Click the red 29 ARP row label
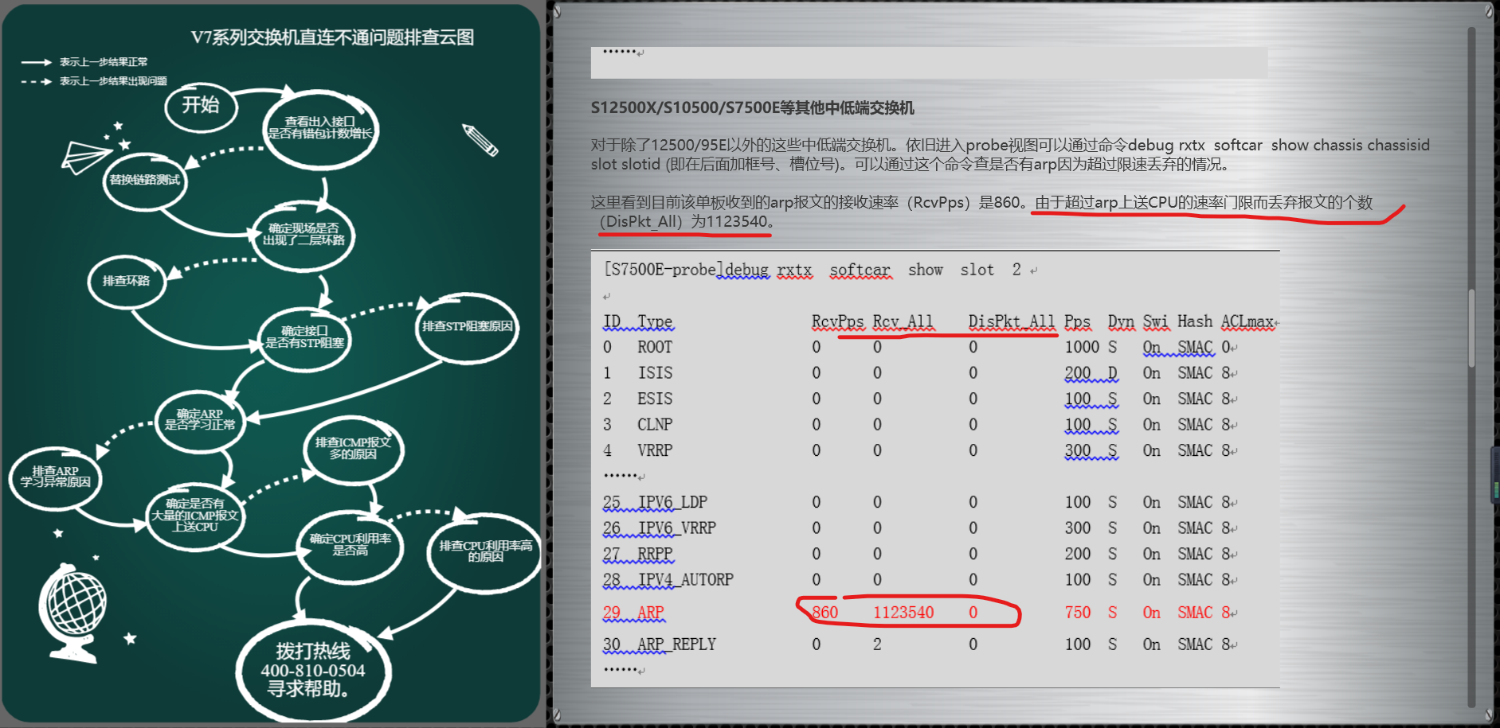The image size is (1500, 728). [x=633, y=613]
